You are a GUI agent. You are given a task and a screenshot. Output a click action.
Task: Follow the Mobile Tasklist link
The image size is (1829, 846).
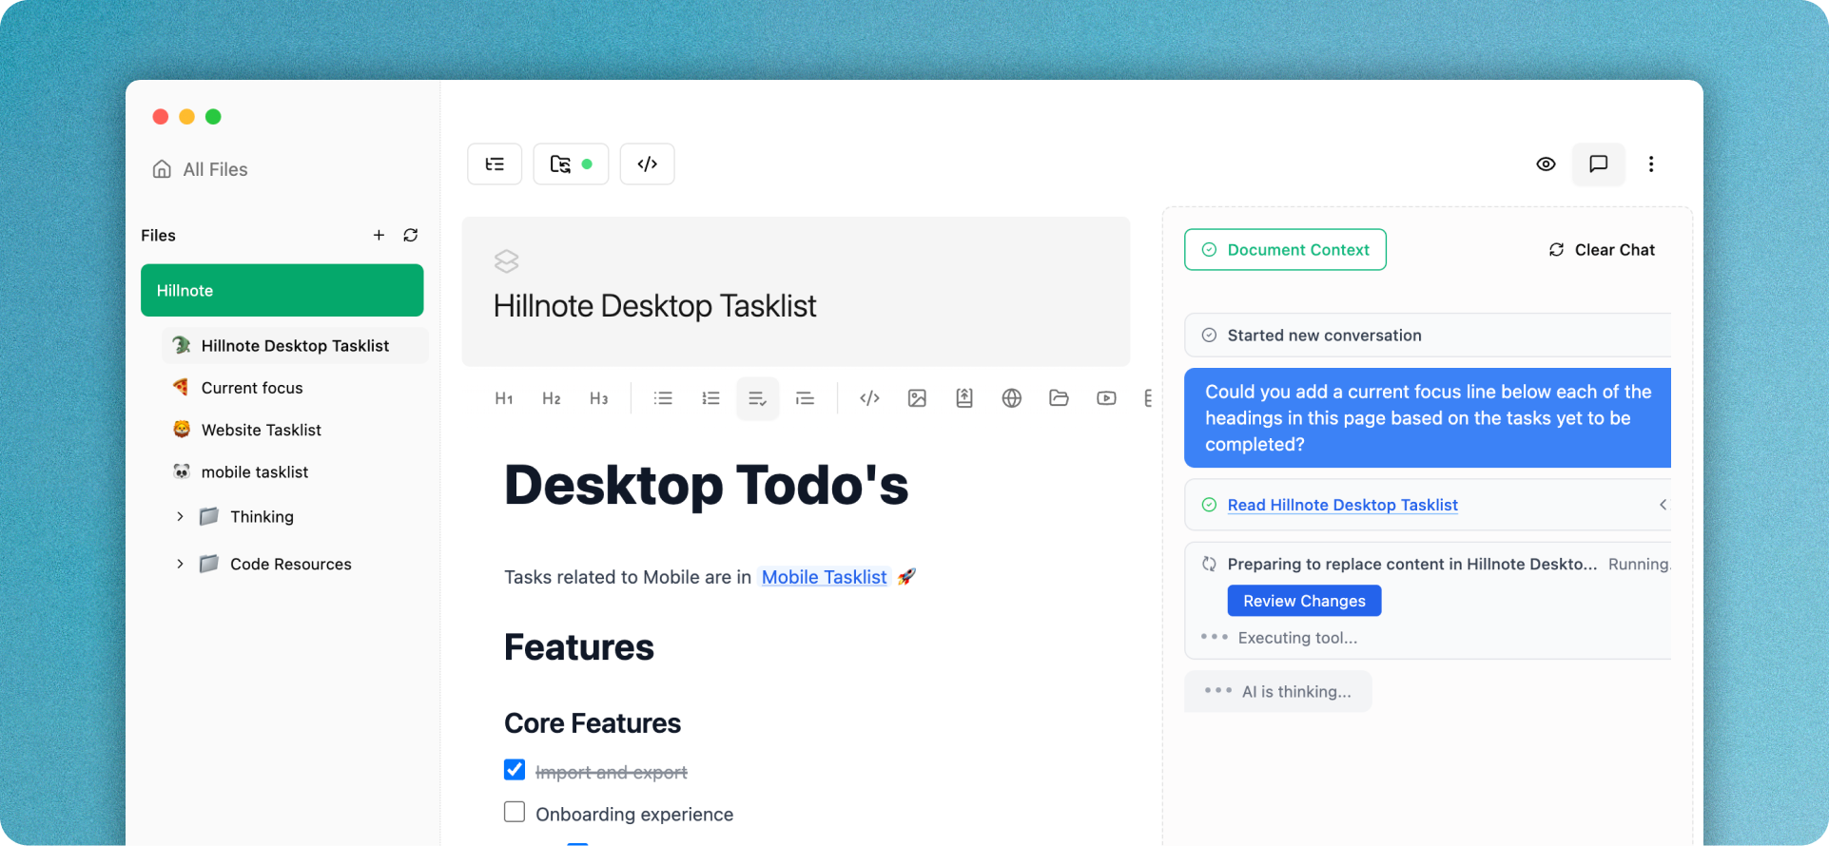[825, 577]
